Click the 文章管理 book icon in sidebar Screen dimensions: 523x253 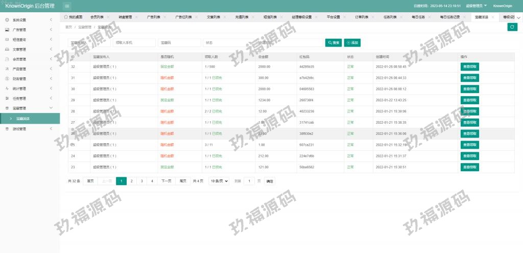click(x=7, y=49)
